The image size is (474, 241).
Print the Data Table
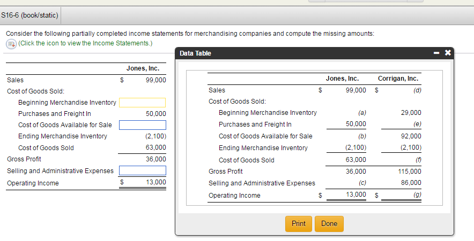click(x=298, y=224)
